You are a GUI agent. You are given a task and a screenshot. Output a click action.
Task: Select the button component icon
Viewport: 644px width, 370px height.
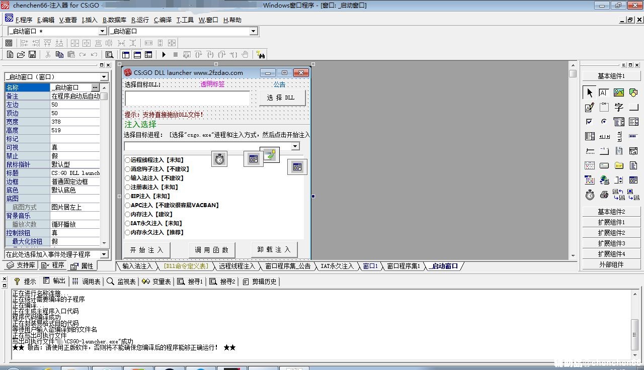click(x=633, y=107)
